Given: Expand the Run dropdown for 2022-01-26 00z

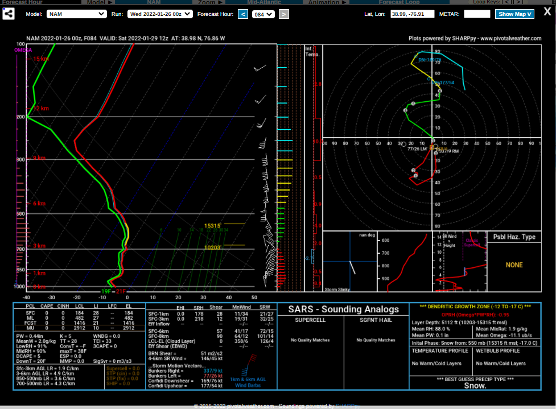Looking at the screenshot, I should coord(160,14).
